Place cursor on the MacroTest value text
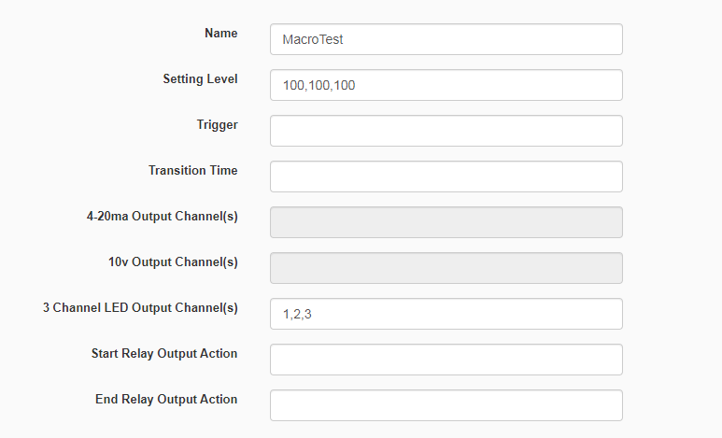 pyautogui.click(x=313, y=39)
